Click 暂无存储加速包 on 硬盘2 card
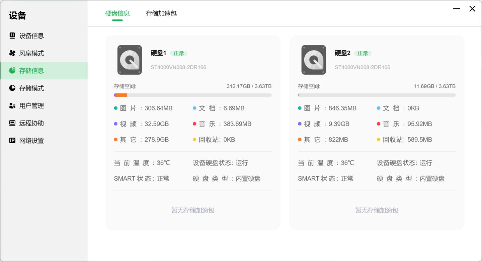Image resolution: width=482 pixels, height=262 pixels. click(376, 210)
